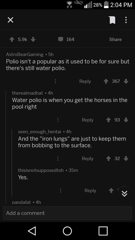The width and height of the screenshot is (135, 240).
Task: Tap the Add a comment field
Action: (67, 213)
